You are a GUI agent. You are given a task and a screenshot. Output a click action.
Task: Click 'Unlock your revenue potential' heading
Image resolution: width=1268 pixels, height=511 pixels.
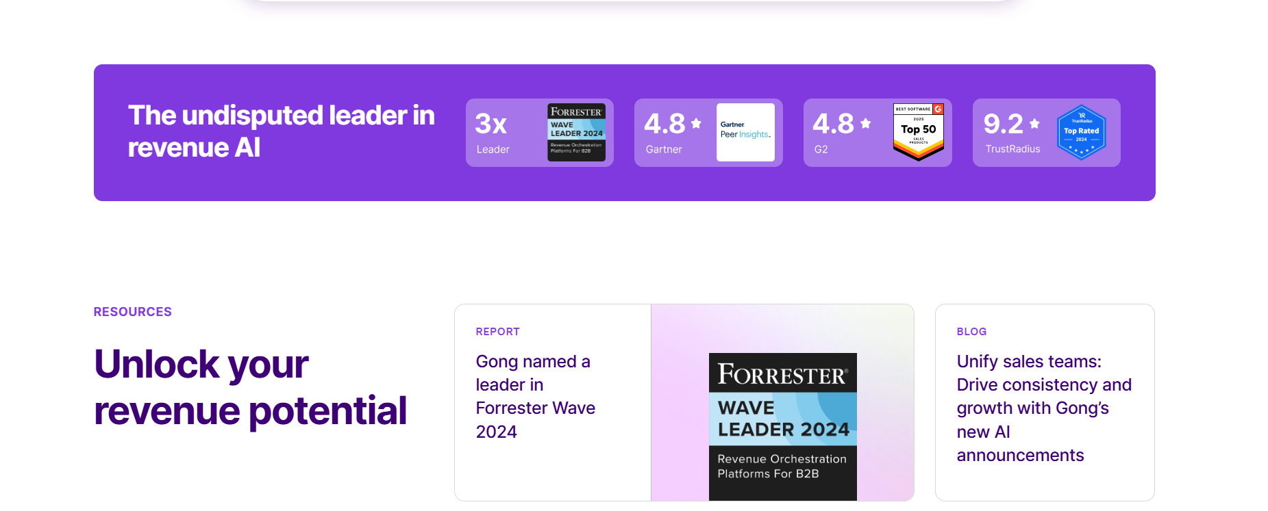(250, 387)
